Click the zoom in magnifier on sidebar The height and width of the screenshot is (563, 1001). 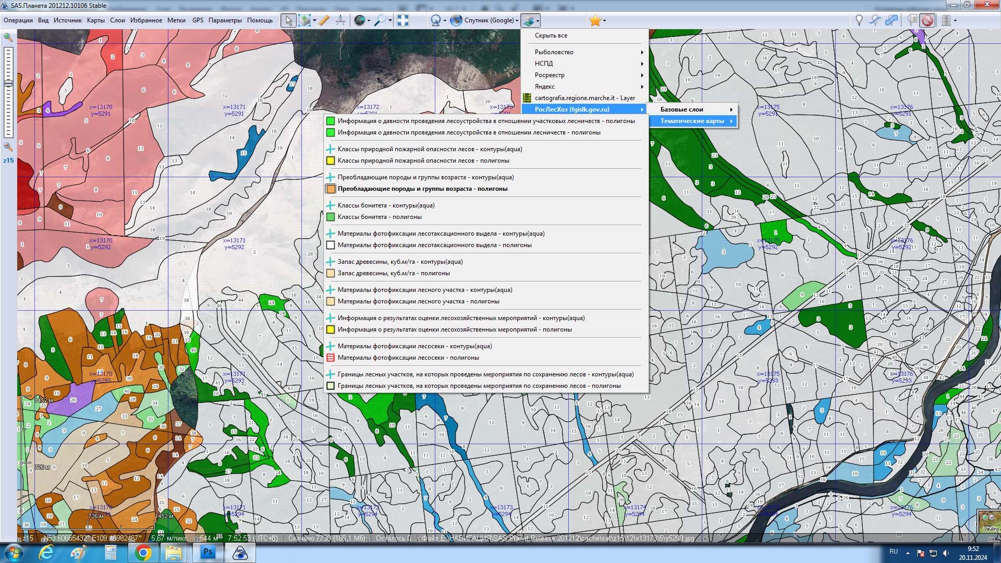[x=8, y=38]
